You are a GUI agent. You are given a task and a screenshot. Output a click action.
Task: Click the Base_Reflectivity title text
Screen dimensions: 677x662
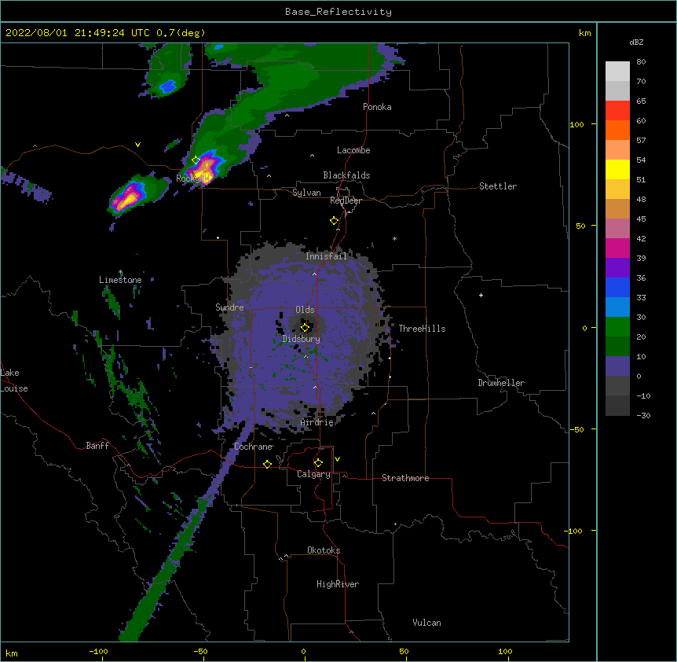(x=338, y=12)
